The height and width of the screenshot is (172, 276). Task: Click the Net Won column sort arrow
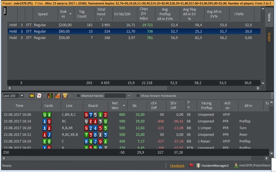point(124,106)
